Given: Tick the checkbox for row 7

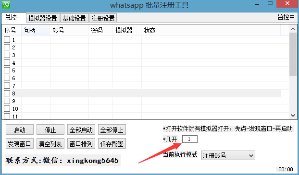Looking at the screenshot, I should coord(7,86).
